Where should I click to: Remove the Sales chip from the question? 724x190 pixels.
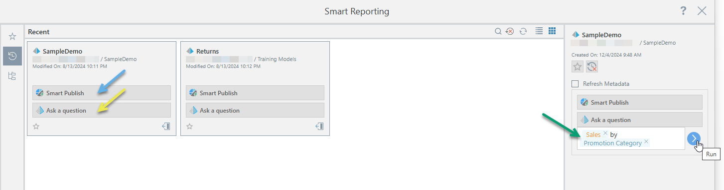pos(605,133)
